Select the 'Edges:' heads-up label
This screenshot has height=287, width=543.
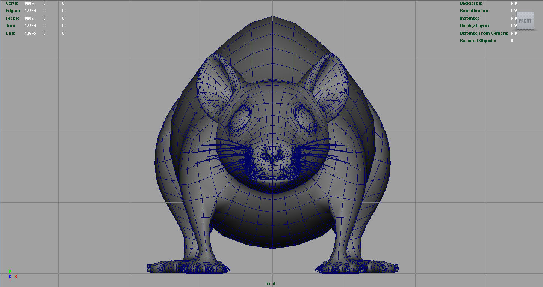click(x=13, y=11)
